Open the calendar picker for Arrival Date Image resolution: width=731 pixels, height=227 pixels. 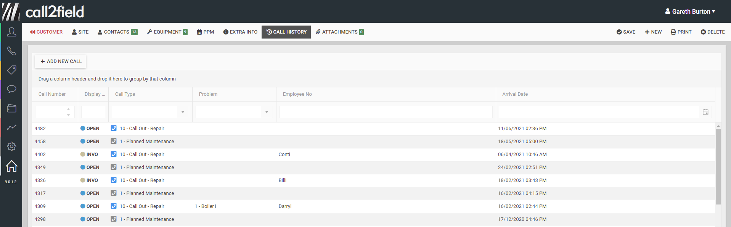click(705, 112)
